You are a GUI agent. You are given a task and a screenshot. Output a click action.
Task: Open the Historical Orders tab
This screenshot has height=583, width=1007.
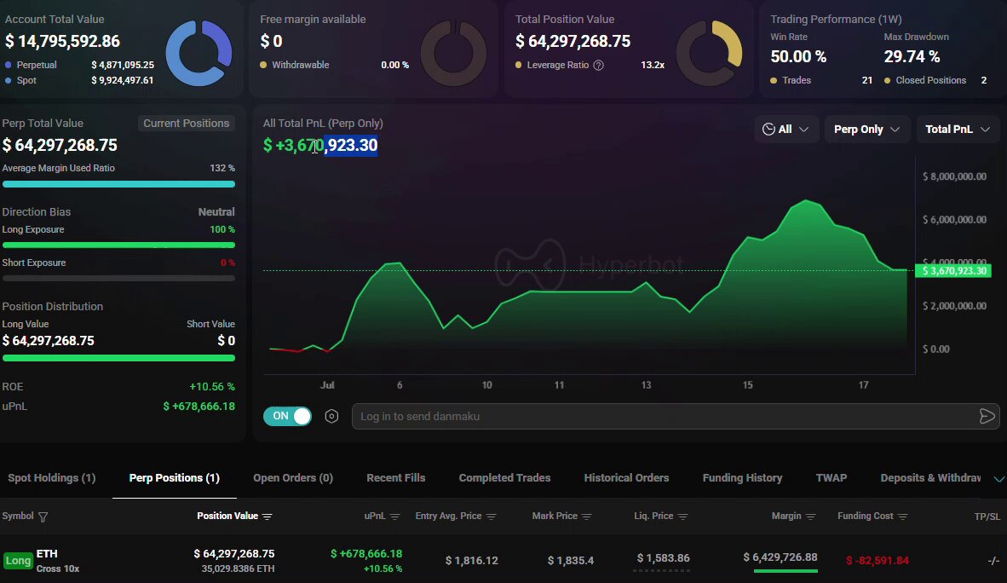click(626, 477)
